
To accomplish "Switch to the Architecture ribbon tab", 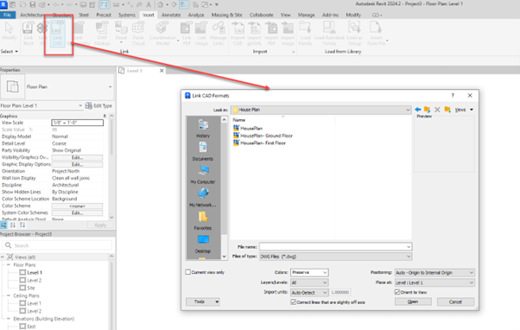I will (33, 15).
